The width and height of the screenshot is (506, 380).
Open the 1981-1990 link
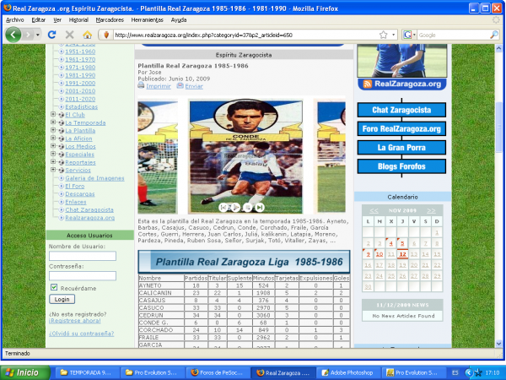80,75
